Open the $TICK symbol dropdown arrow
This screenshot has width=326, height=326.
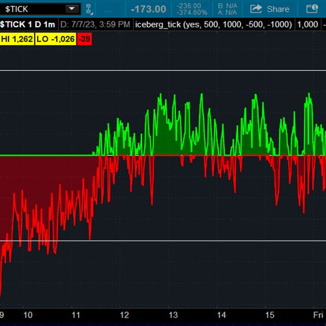coord(72,9)
